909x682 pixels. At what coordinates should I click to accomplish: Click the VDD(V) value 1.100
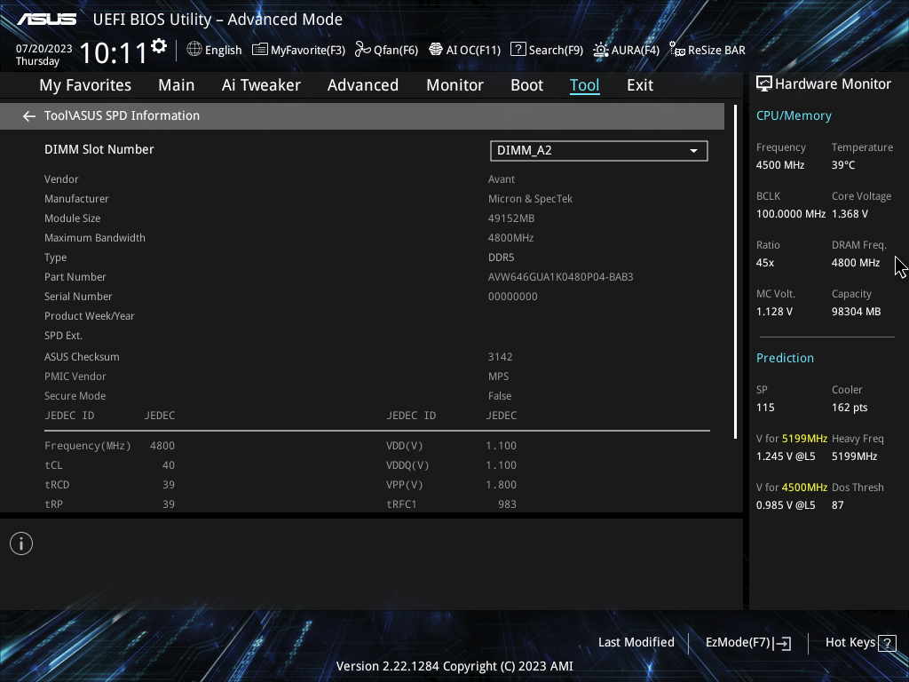coord(501,446)
